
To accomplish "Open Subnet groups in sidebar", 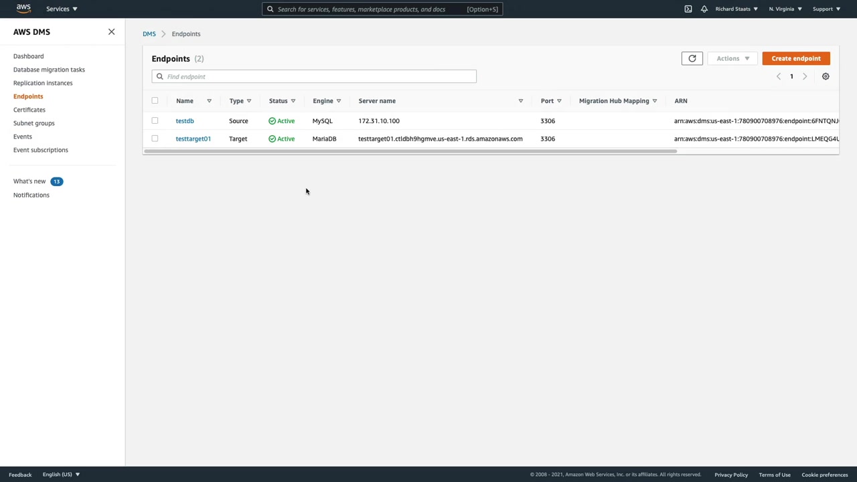I will coord(33,123).
